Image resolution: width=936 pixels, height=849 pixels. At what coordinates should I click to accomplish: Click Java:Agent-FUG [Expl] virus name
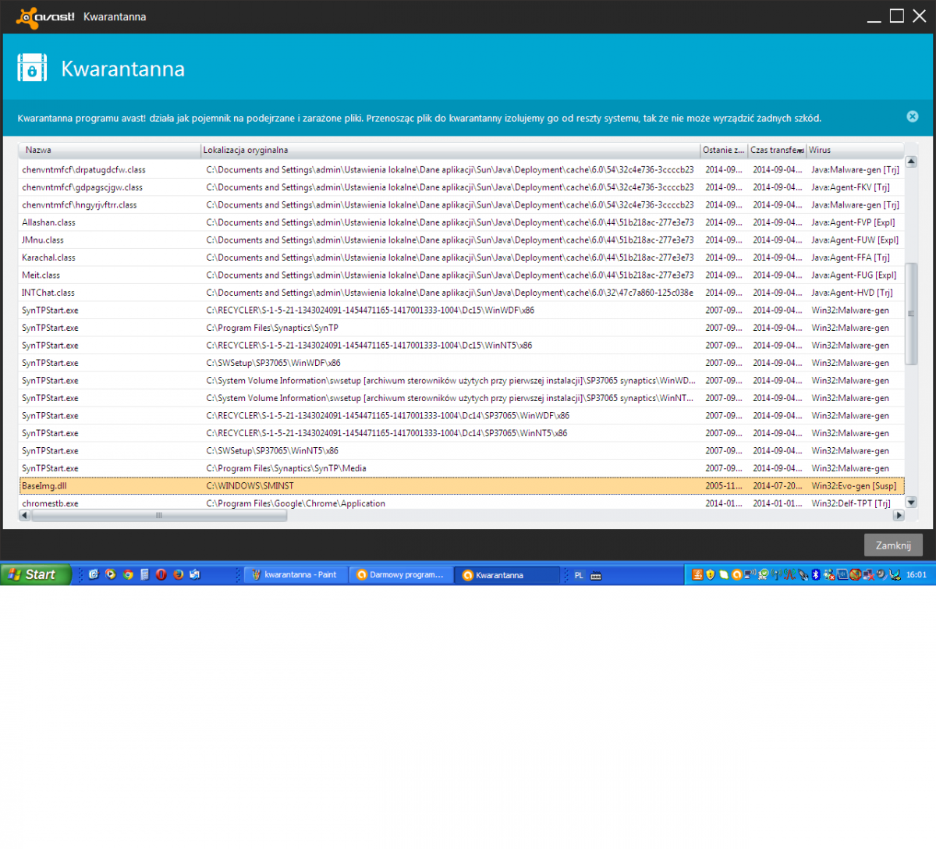854,275
